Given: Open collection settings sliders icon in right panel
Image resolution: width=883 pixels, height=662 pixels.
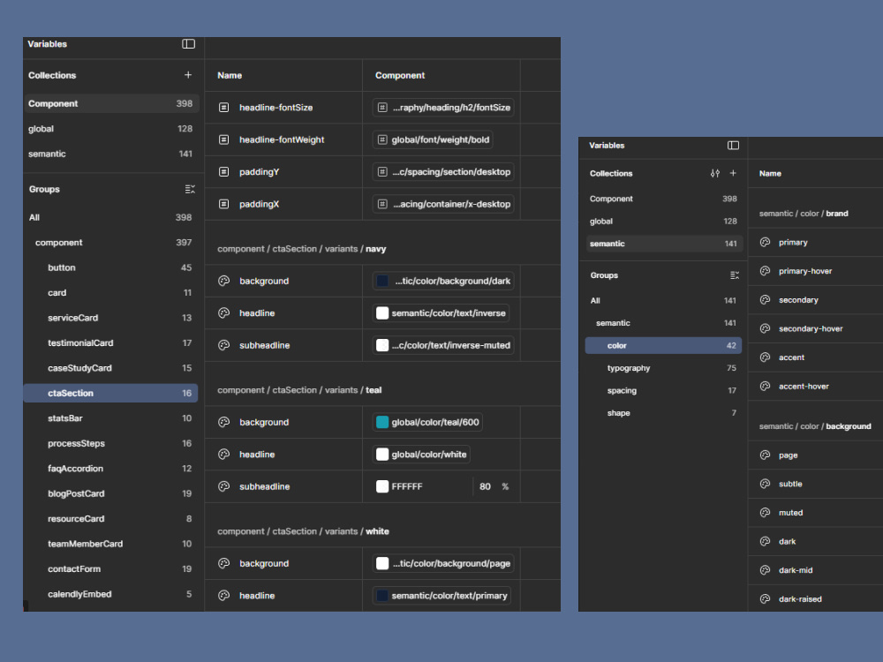Looking at the screenshot, I should click(x=715, y=173).
